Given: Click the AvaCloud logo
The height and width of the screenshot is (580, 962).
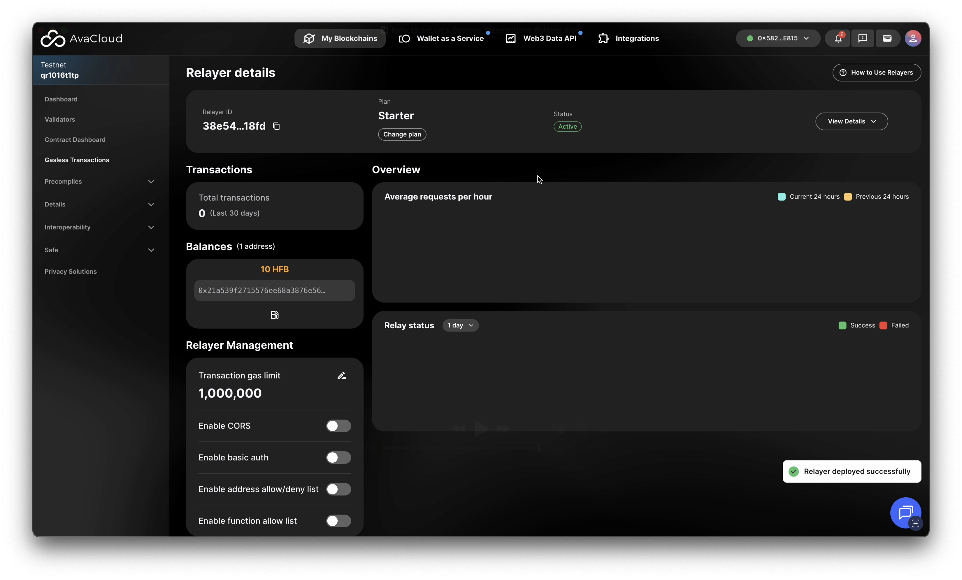Looking at the screenshot, I should tap(81, 38).
